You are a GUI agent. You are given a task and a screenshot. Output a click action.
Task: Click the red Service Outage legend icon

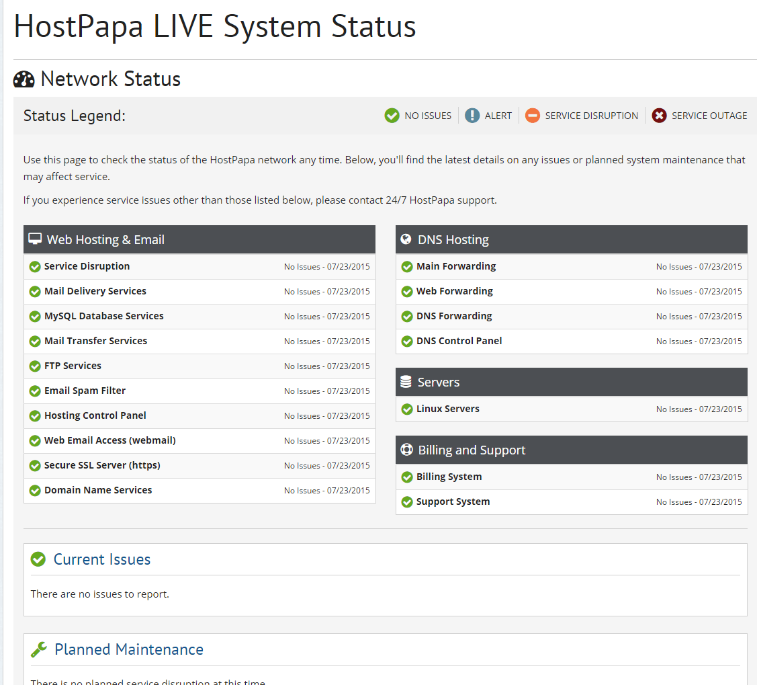[x=659, y=116]
